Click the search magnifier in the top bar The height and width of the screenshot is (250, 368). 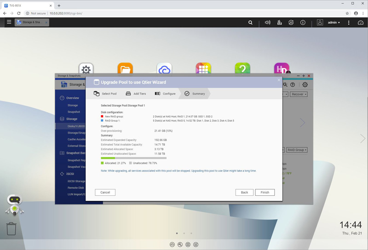(250, 23)
